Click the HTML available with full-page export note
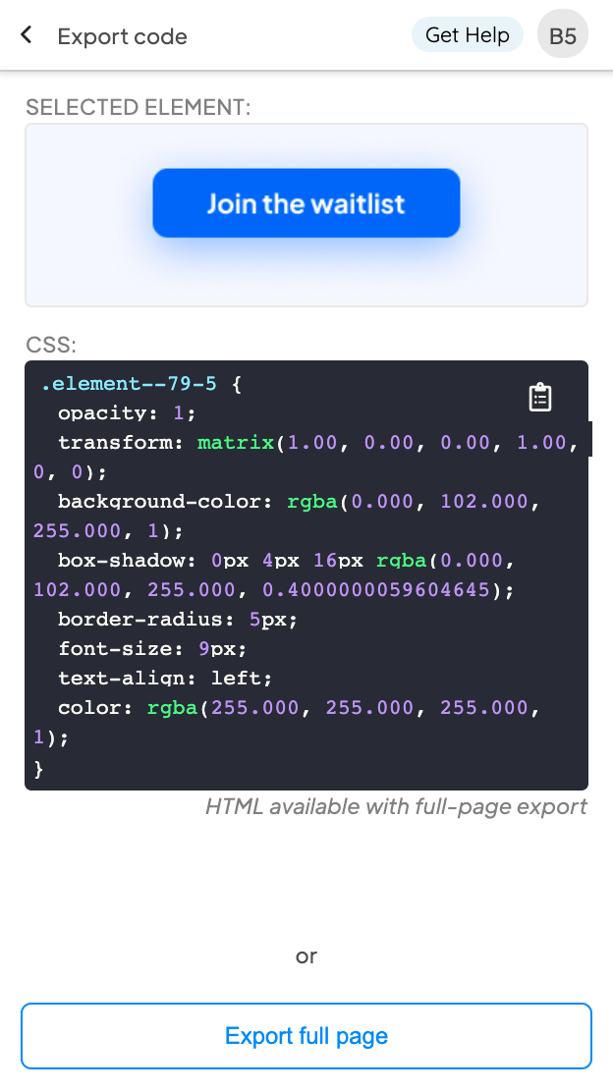The height and width of the screenshot is (1091, 613). (396, 807)
